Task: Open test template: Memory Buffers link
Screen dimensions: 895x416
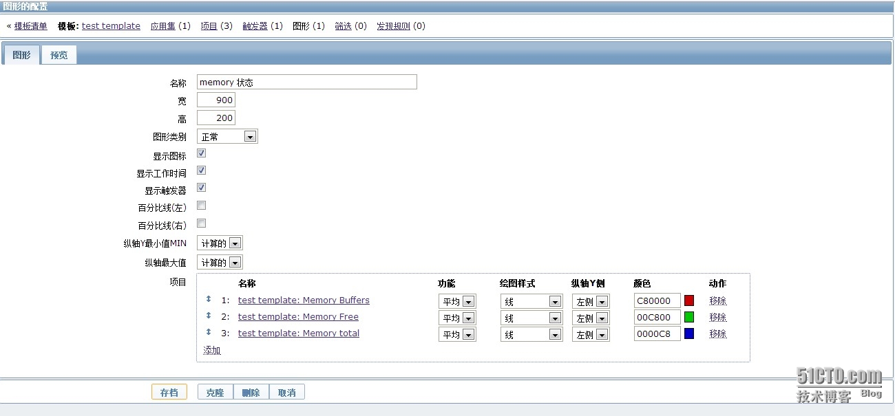Action: [304, 300]
